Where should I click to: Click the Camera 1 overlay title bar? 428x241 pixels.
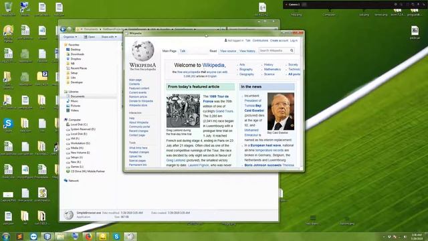coord(355,5)
